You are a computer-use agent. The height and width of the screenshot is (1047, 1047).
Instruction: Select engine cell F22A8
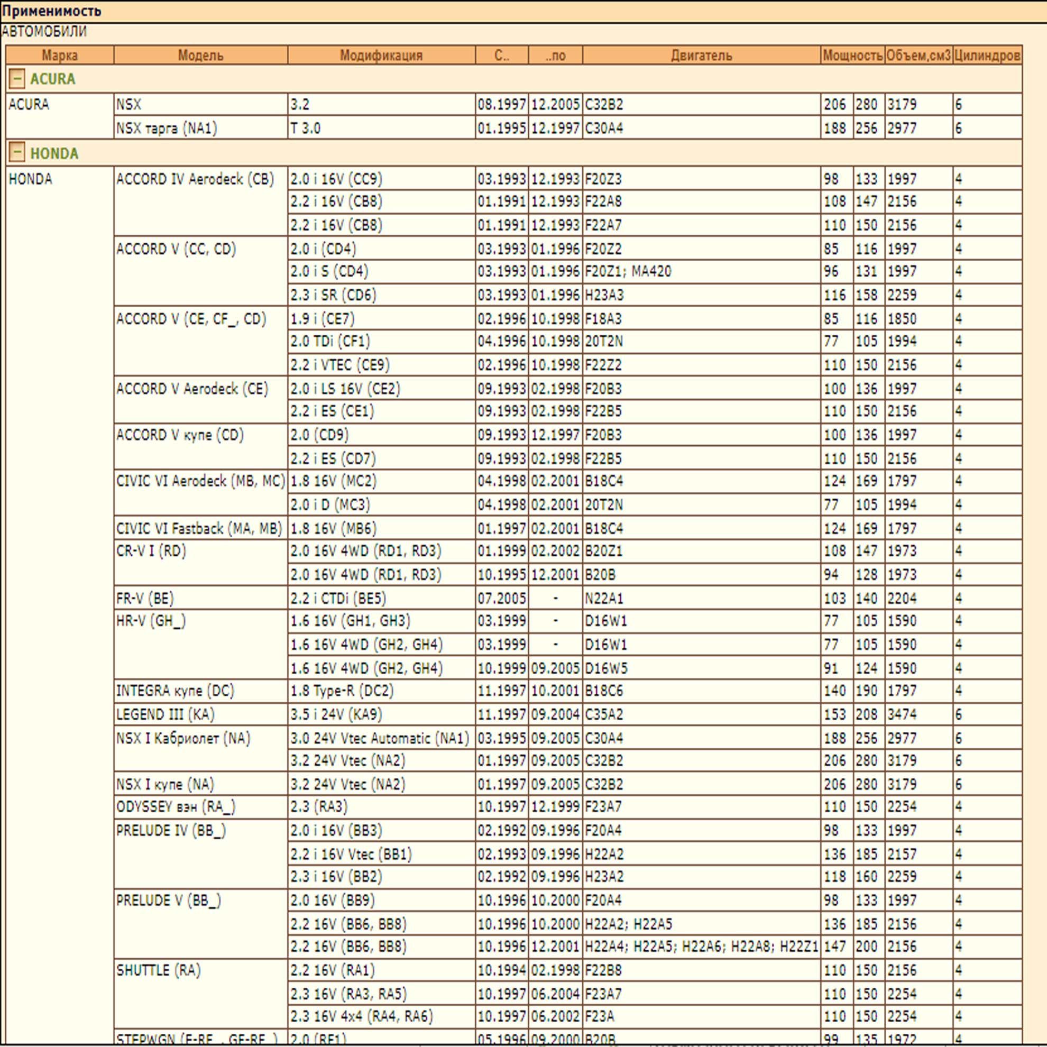pyautogui.click(x=701, y=201)
